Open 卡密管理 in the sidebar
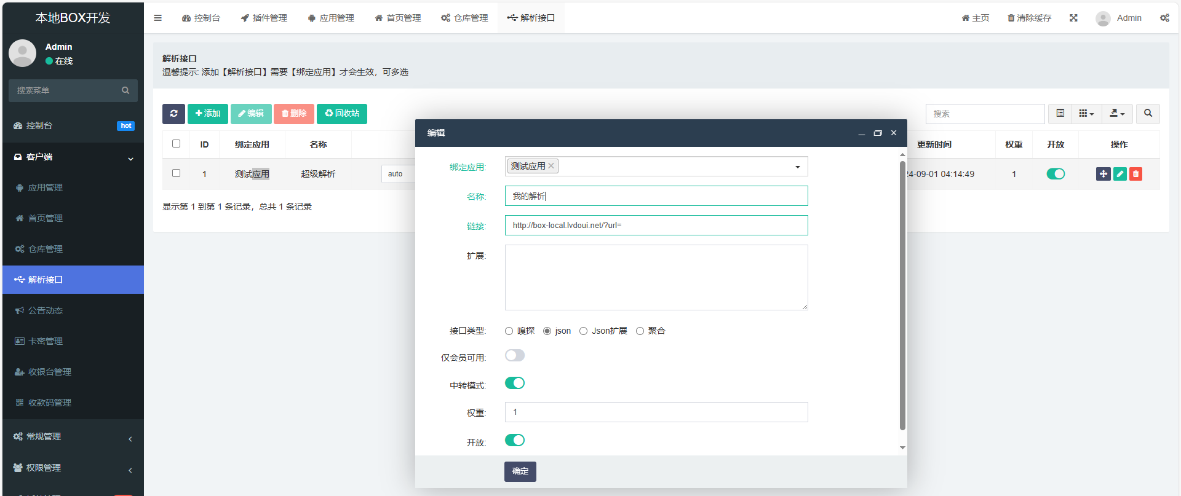Image resolution: width=1181 pixels, height=496 pixels. pyautogui.click(x=73, y=341)
